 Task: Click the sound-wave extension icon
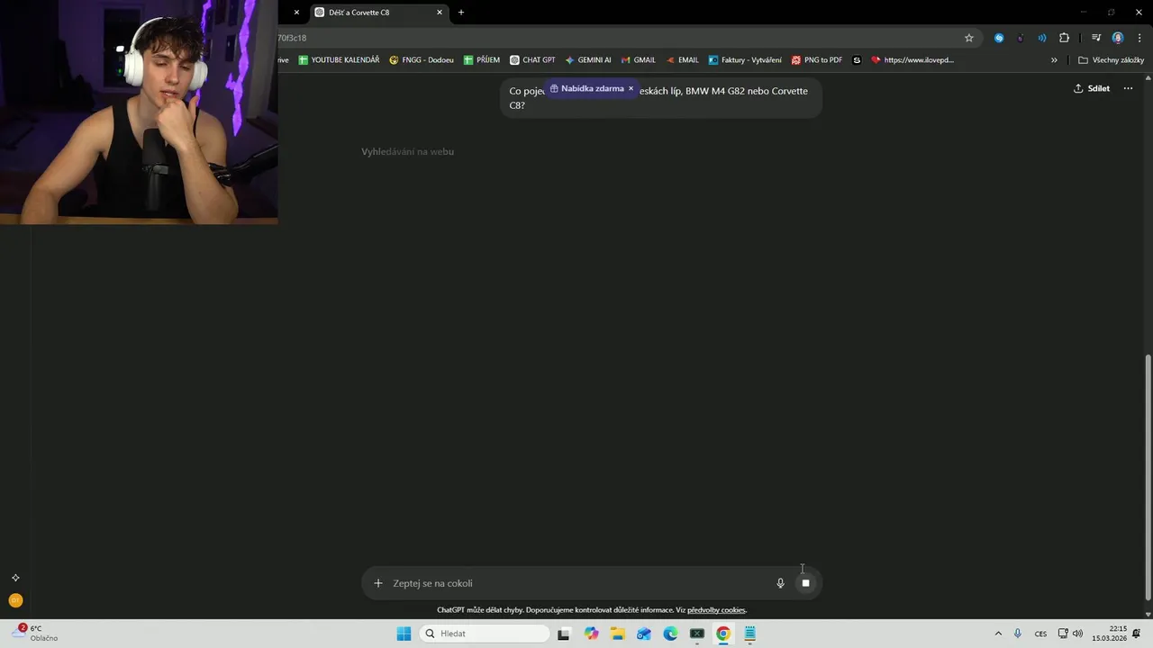tap(1042, 38)
